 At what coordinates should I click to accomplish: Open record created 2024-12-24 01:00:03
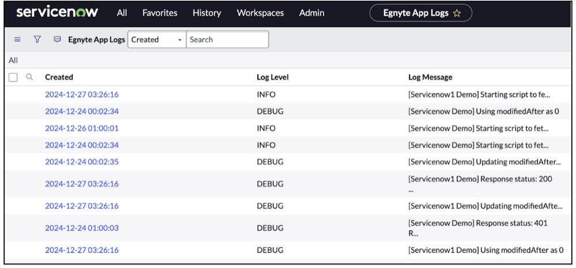point(82,228)
